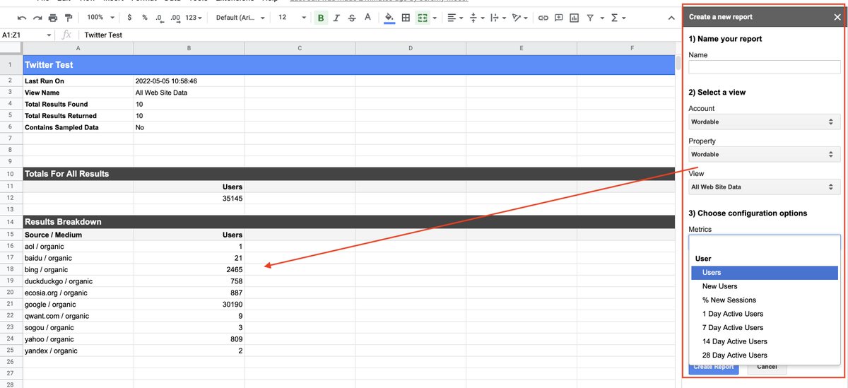Screen dimensions: 848x388
Task: Open the Property dropdown
Action: tap(765, 154)
